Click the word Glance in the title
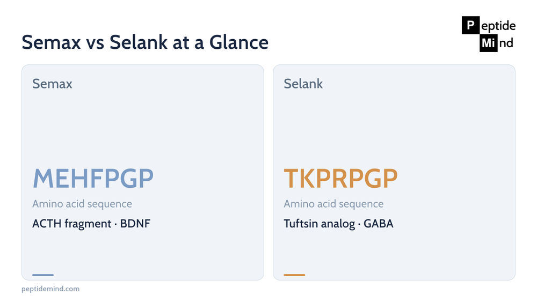 [239, 42]
